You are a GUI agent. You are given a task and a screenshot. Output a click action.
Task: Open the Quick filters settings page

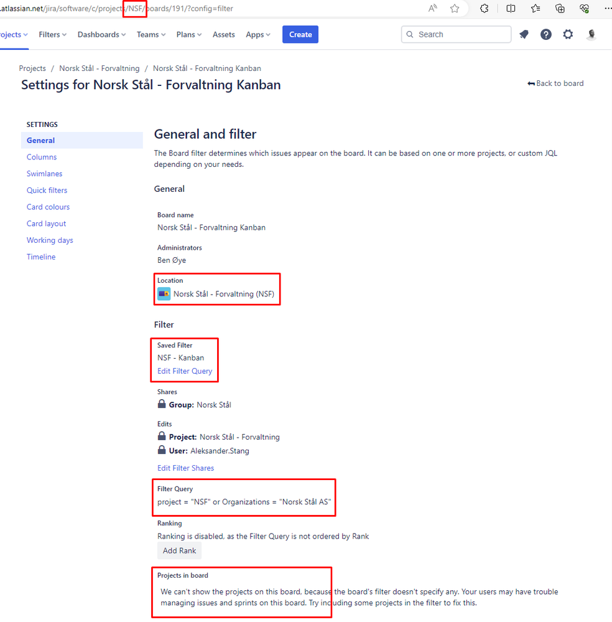pos(47,191)
